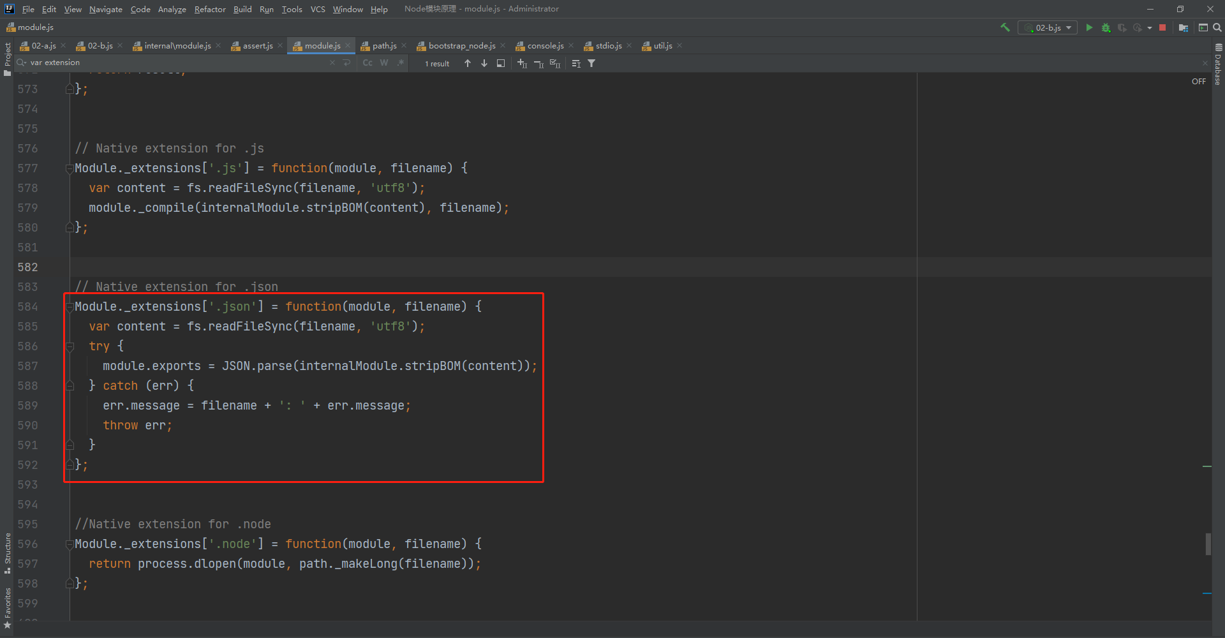Open the Refactor menu

[x=210, y=9]
